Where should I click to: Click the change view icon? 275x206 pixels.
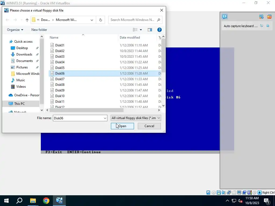coord(135,30)
